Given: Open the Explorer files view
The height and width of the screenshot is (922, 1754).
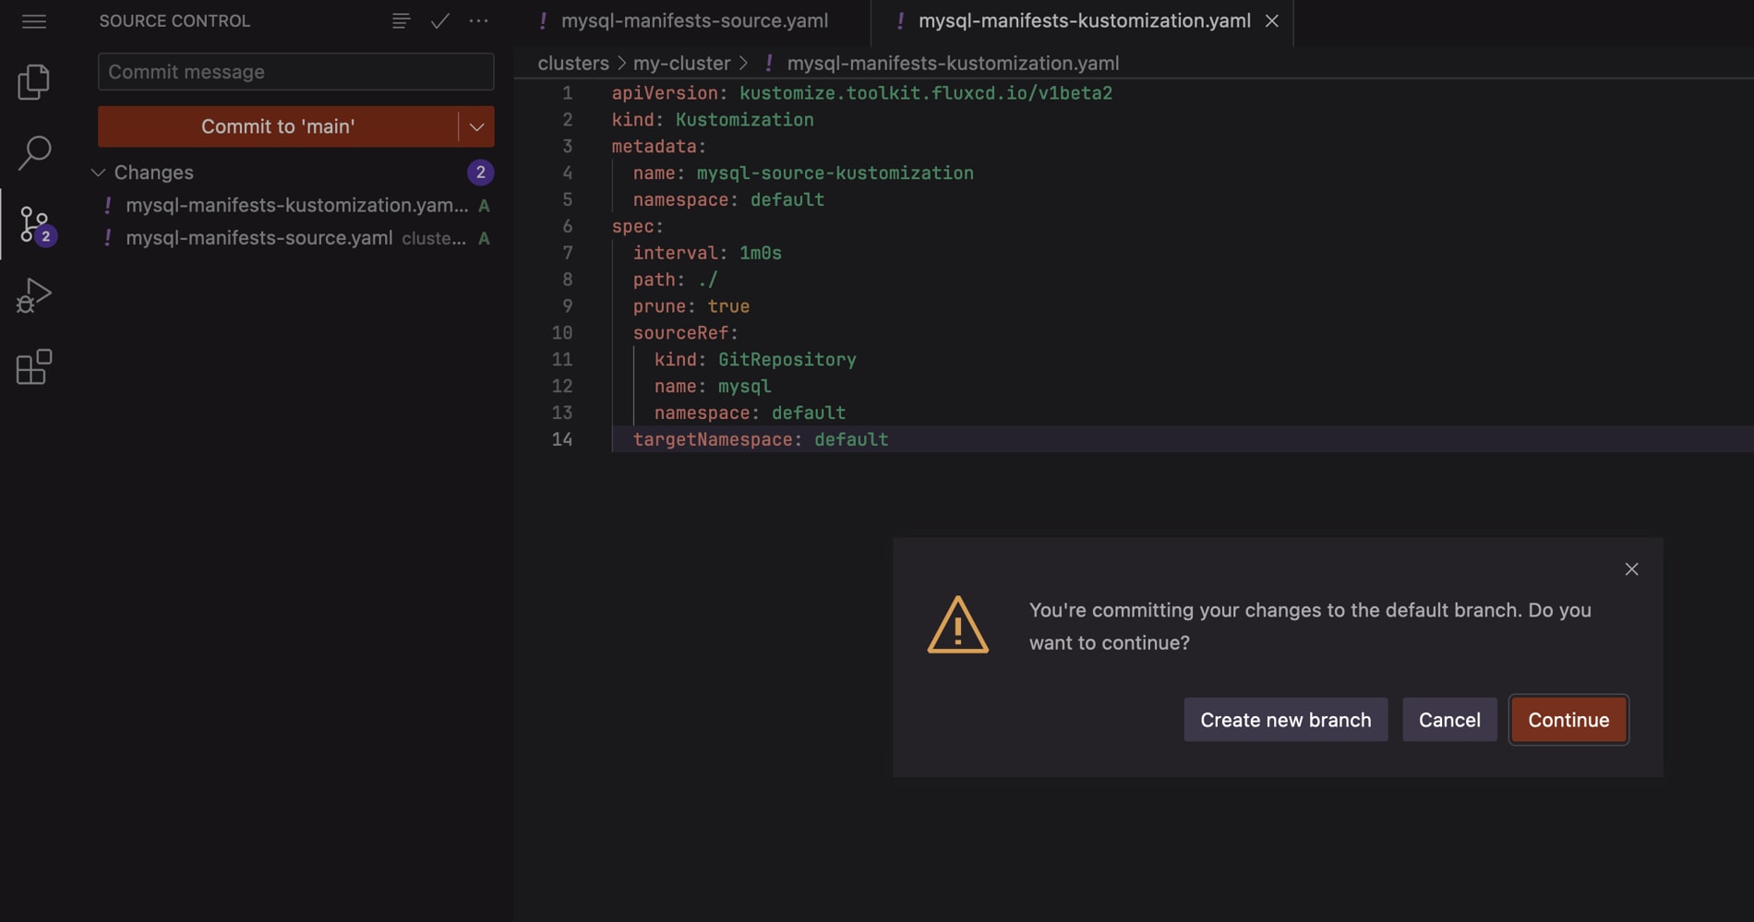Looking at the screenshot, I should click(x=34, y=82).
